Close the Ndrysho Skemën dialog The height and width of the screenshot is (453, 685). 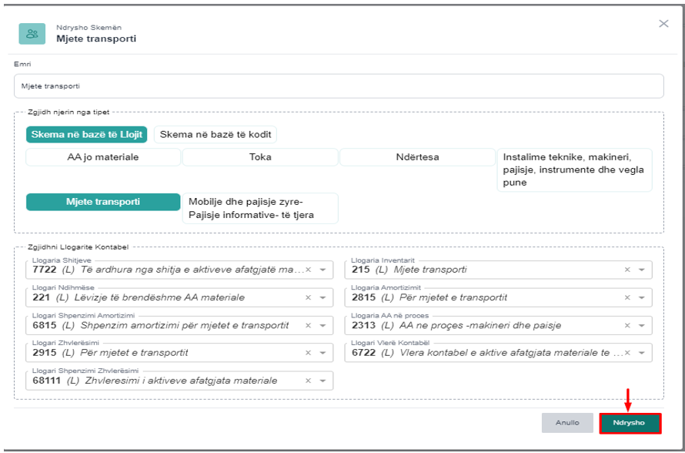coord(663,24)
